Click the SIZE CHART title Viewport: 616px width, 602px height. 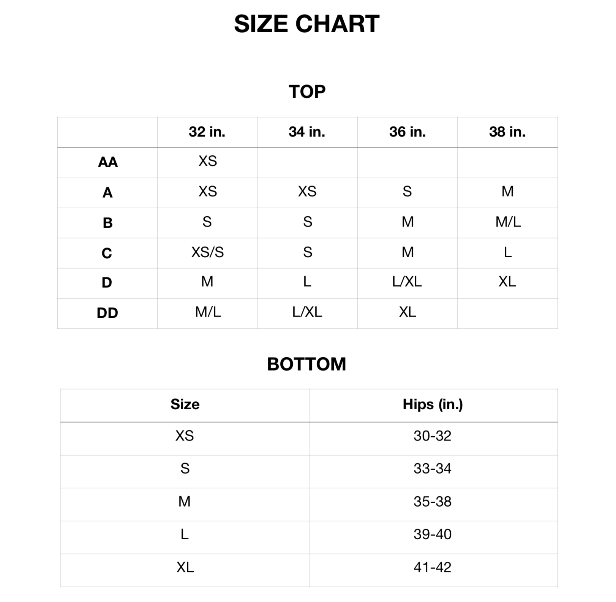306,24
